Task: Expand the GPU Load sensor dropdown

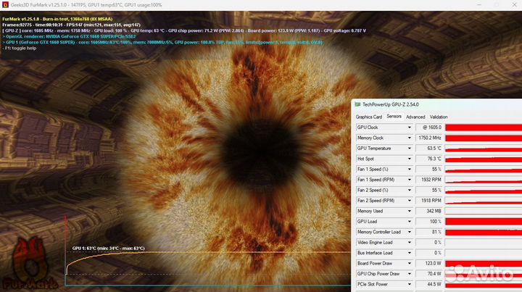Action: (410, 222)
